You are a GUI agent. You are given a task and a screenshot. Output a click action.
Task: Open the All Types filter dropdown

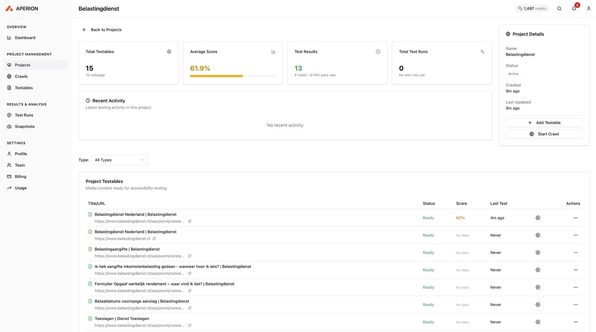tap(119, 160)
